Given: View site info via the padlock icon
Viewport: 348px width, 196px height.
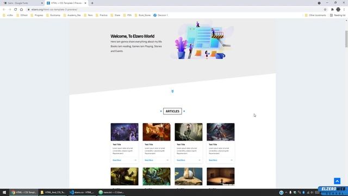Looking at the screenshot, I should 28,10.
